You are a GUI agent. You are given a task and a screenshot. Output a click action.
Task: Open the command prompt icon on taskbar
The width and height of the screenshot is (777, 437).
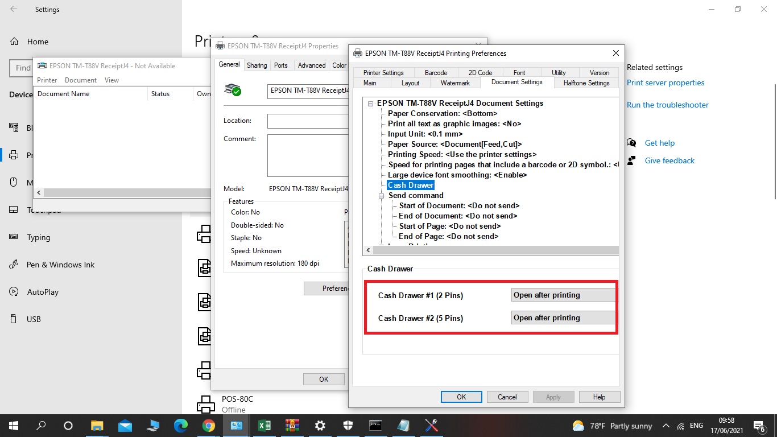tap(375, 426)
